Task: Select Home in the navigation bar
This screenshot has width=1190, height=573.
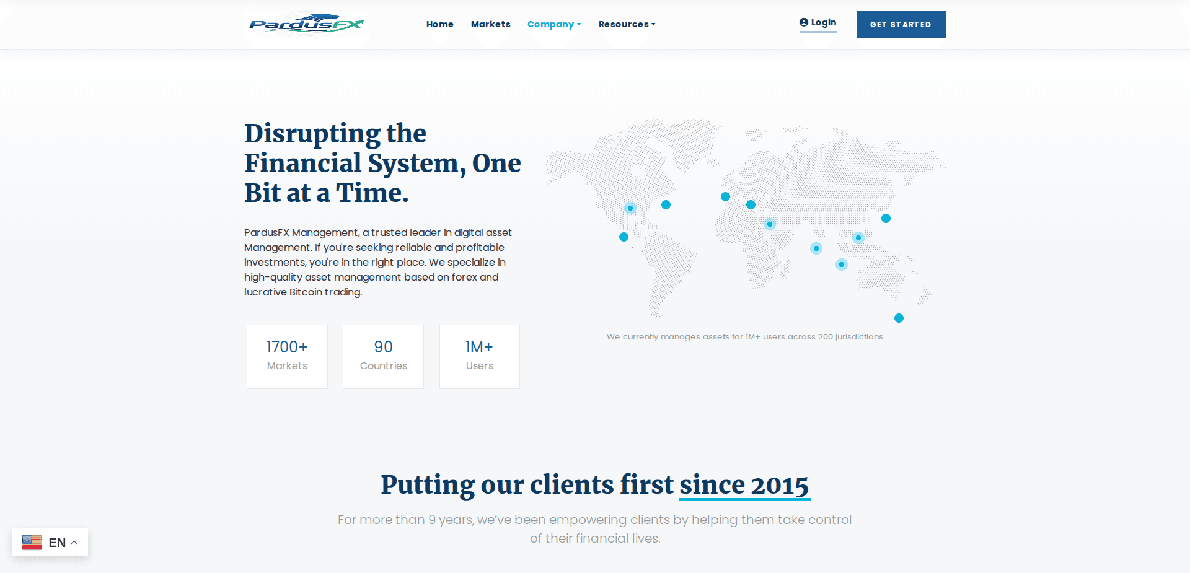Action: coord(439,24)
